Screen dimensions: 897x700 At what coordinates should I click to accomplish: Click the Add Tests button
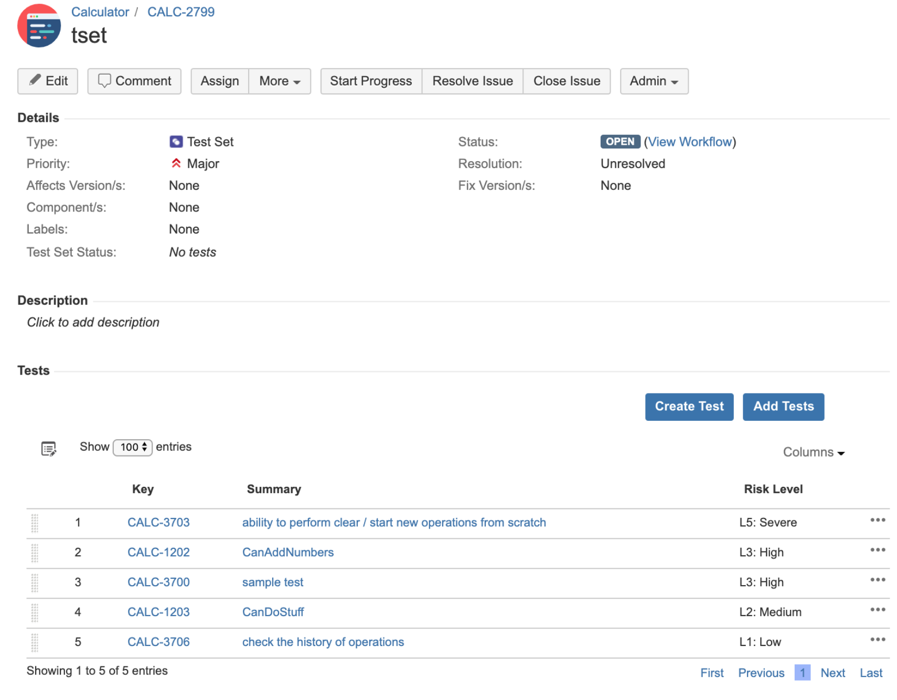point(783,407)
